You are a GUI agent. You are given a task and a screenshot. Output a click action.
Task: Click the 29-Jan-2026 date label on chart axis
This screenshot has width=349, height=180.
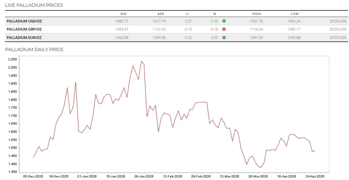click(x=144, y=176)
